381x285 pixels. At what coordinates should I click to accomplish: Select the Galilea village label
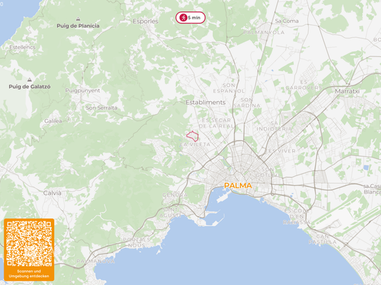[x=53, y=121]
